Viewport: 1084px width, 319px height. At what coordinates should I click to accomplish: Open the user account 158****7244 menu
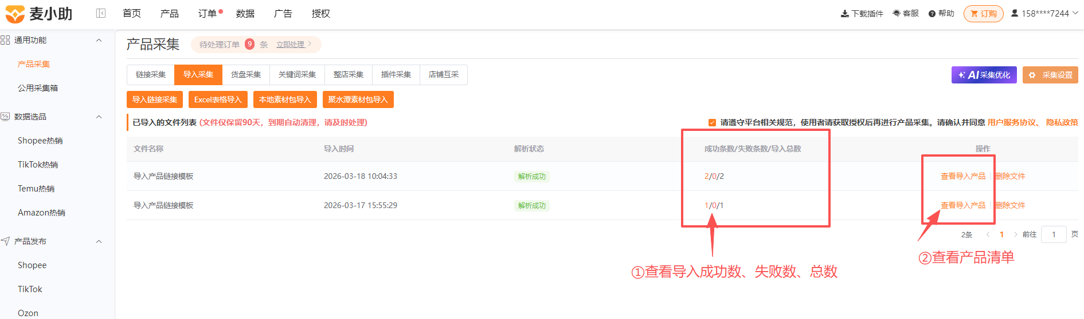[1045, 14]
